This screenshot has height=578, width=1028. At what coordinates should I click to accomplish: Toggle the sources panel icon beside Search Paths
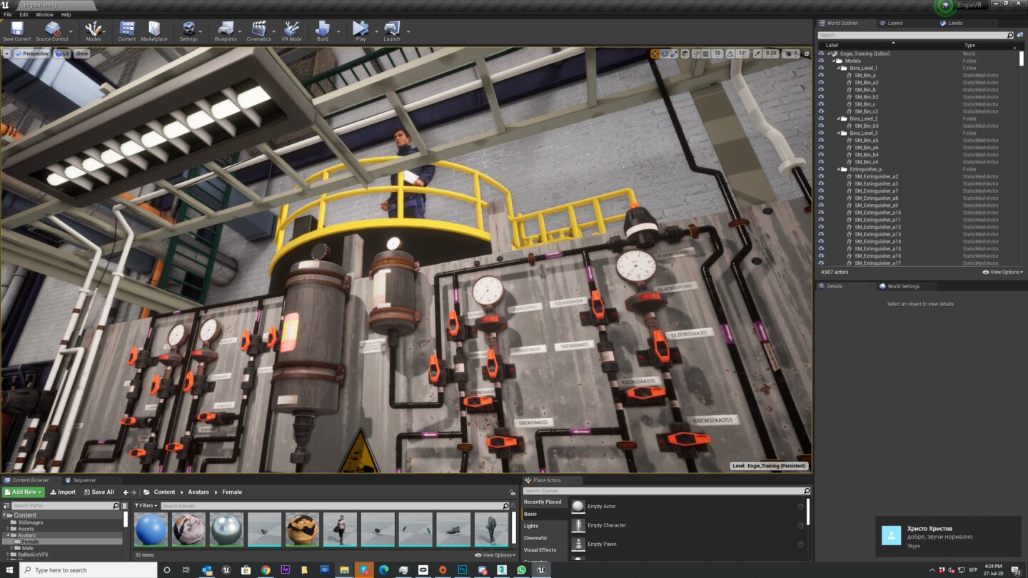(x=7, y=506)
